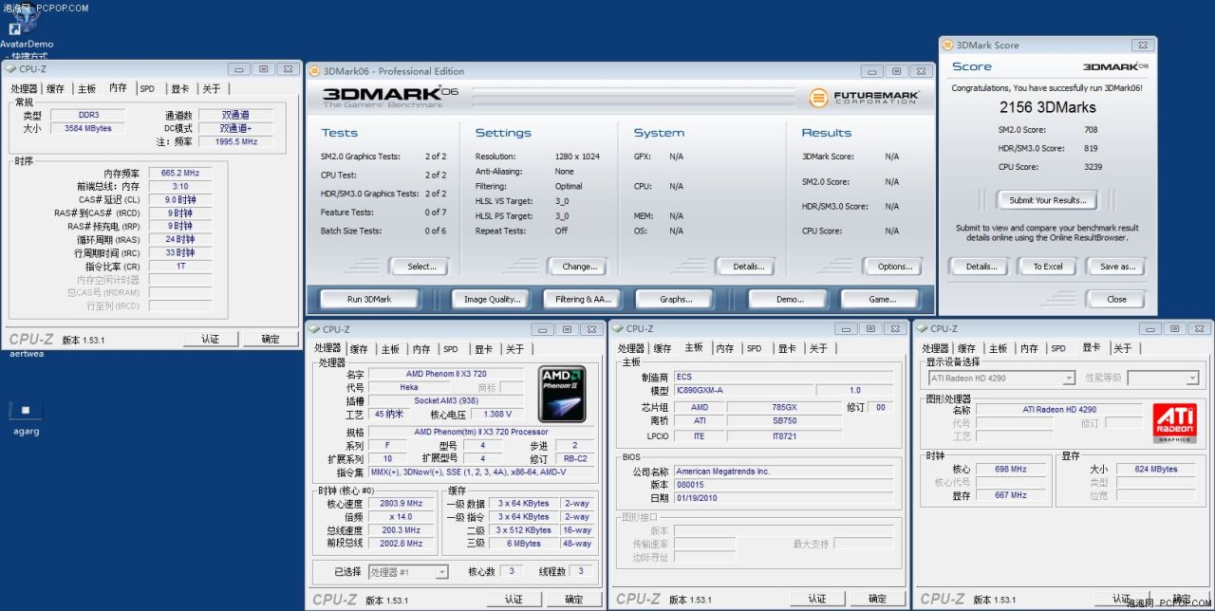Click title icon of CPU-Z mainboard window
The height and width of the screenshot is (611, 1215).
618,328
